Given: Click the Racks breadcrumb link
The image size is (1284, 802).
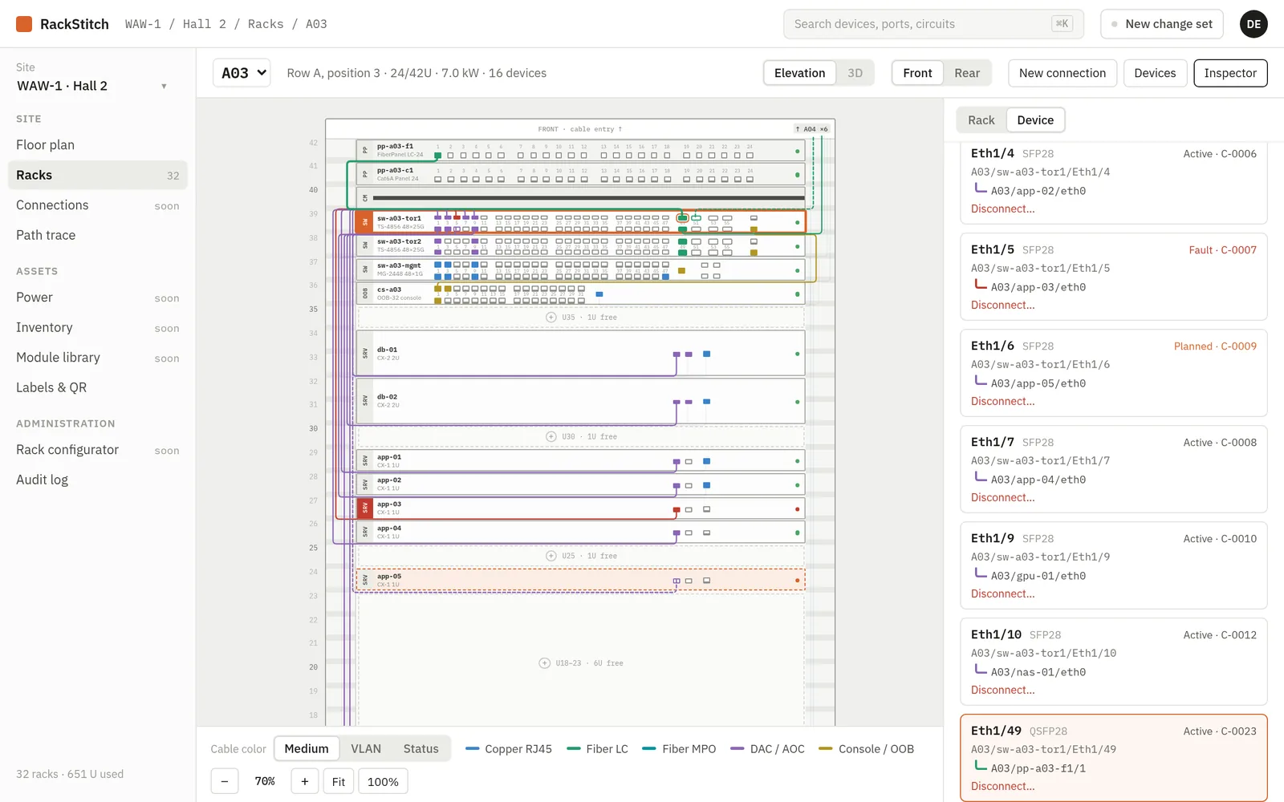Looking at the screenshot, I should pos(266,24).
